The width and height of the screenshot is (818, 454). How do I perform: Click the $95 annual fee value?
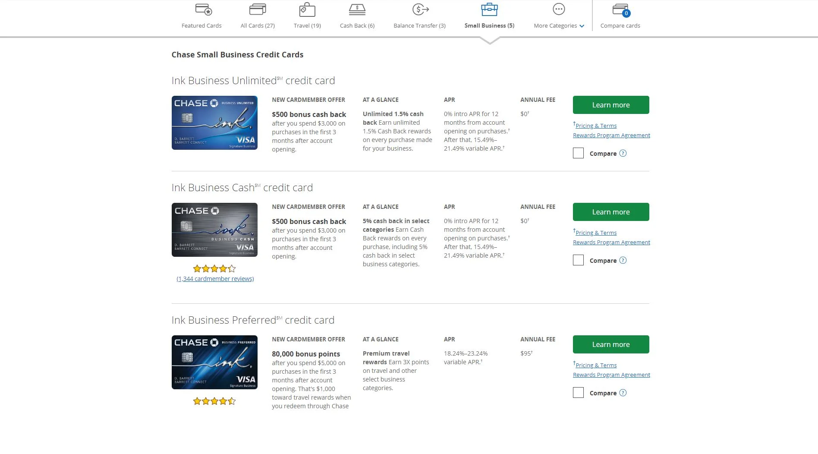(526, 353)
